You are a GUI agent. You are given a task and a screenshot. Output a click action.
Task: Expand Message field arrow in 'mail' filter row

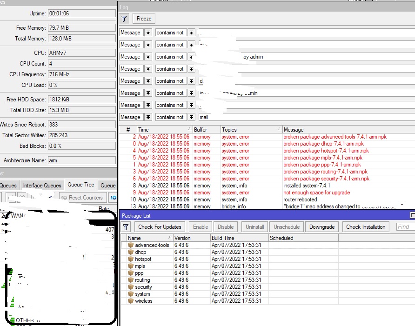148,117
